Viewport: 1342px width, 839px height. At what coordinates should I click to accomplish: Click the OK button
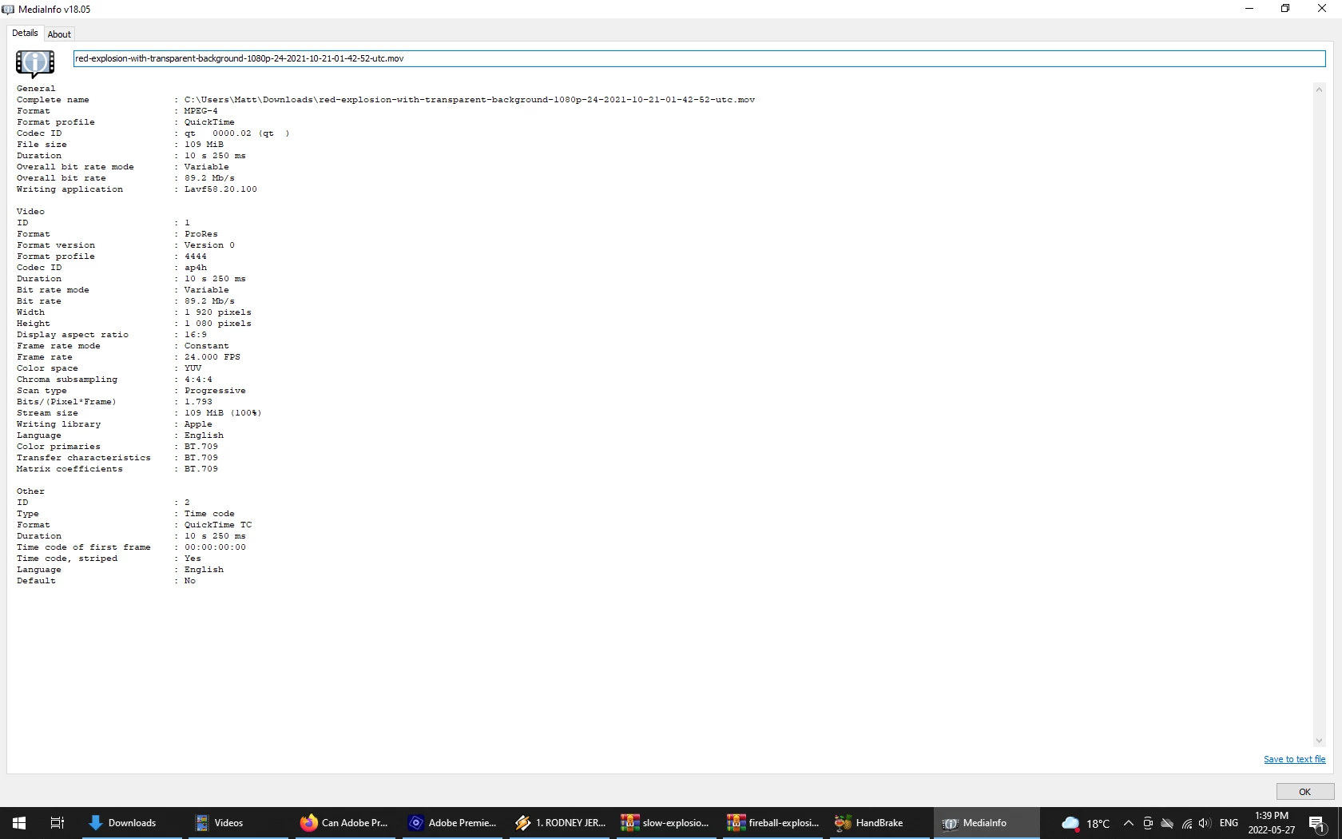[1304, 792]
